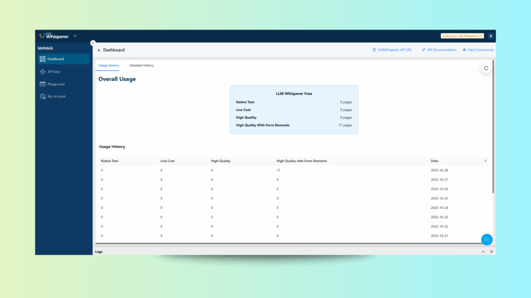Open dropdown next to LLM Whisperer logo
This screenshot has width=531, height=298.
(x=75, y=36)
